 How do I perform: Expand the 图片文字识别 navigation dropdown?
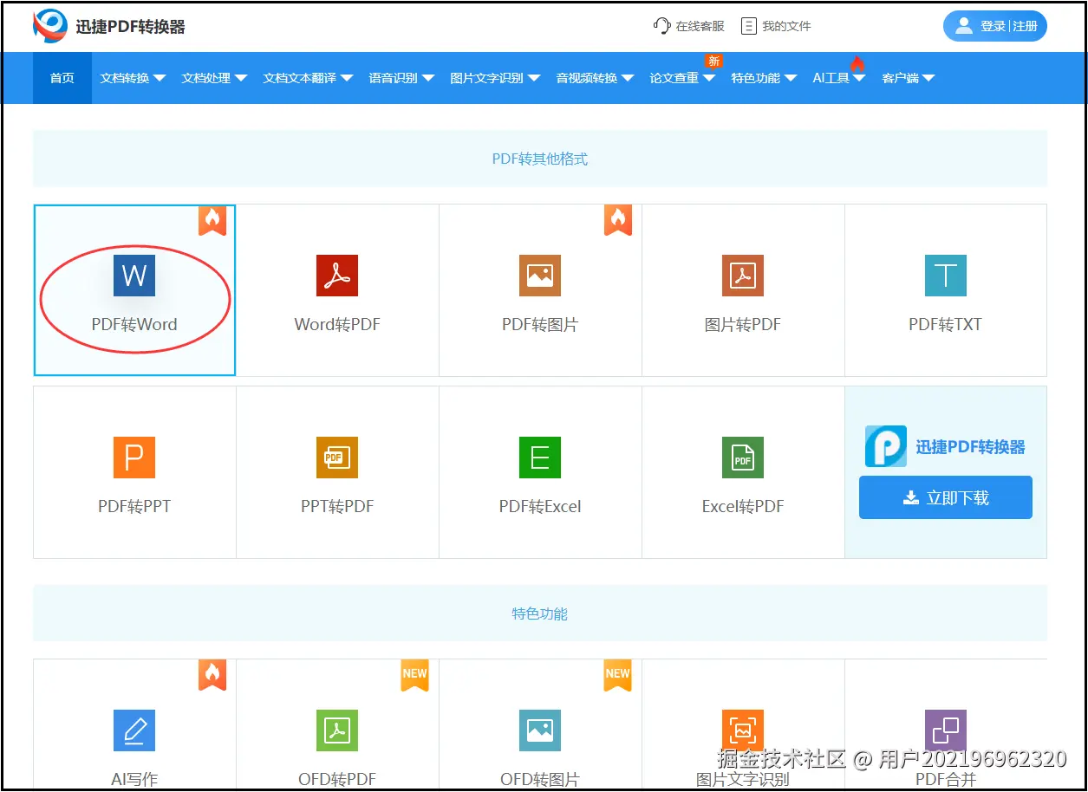click(x=495, y=78)
